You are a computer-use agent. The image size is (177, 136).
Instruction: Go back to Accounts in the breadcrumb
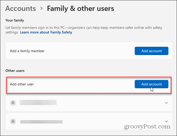click(21, 9)
